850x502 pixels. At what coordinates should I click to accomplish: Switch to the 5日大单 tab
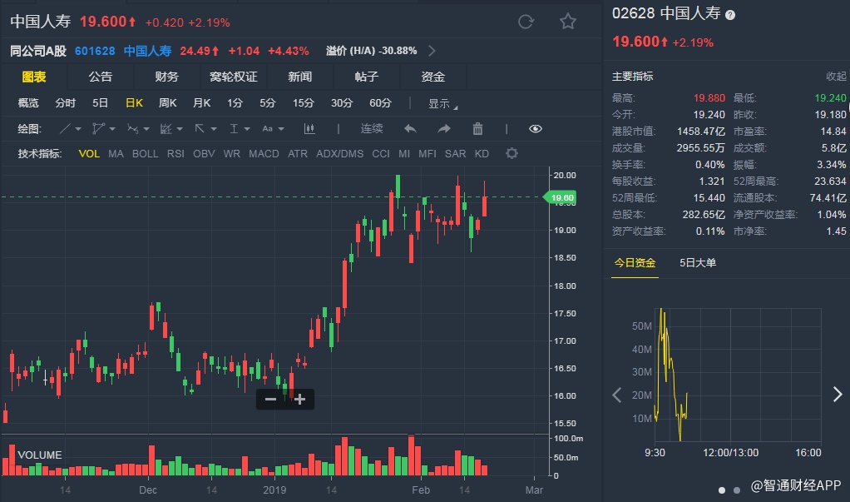tap(698, 263)
